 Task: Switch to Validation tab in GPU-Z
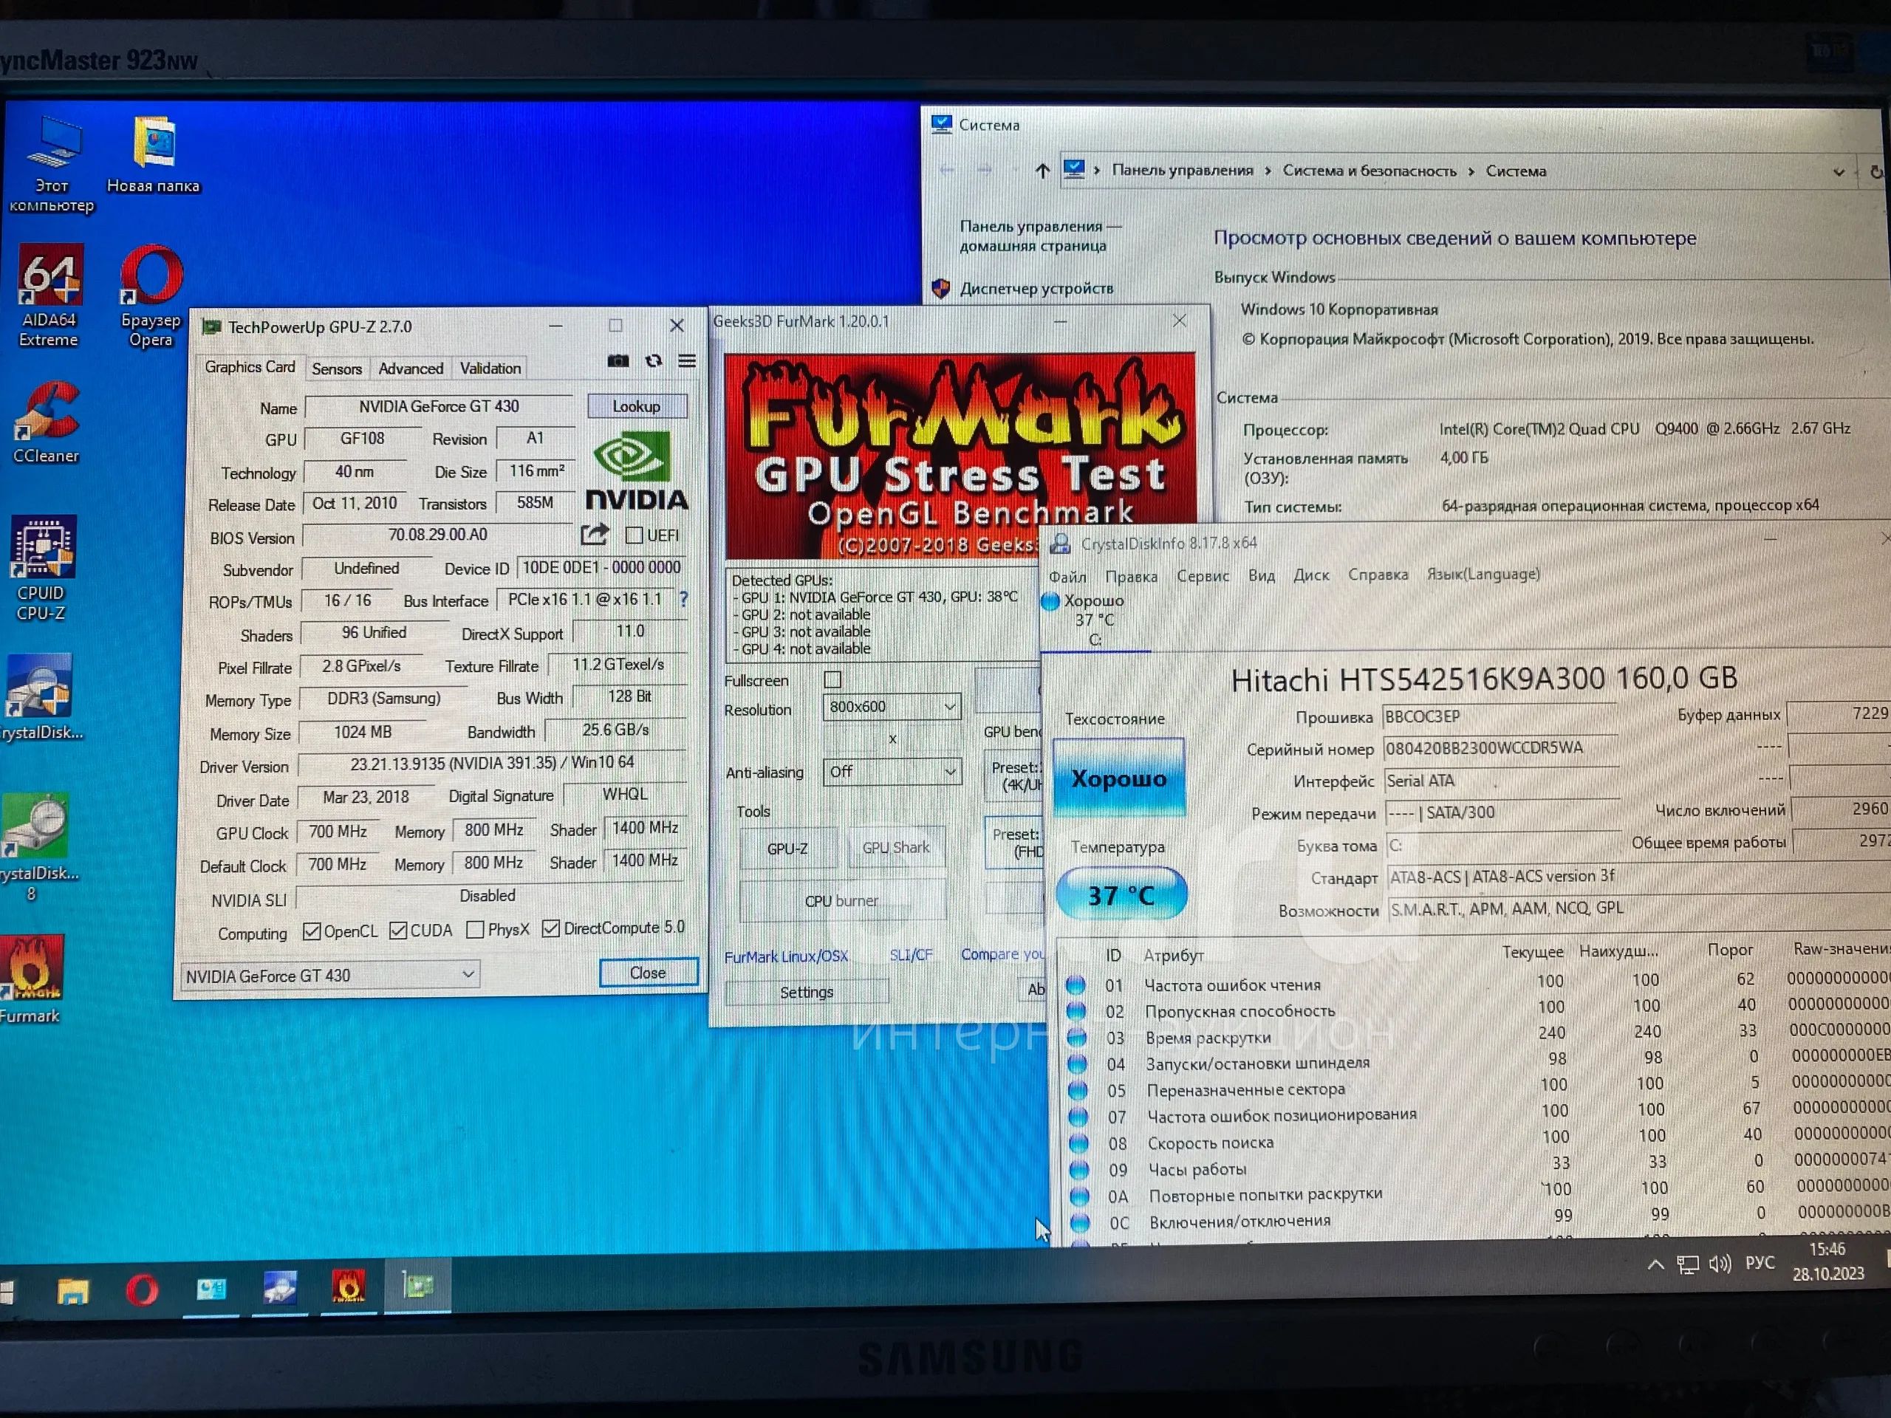coord(490,369)
